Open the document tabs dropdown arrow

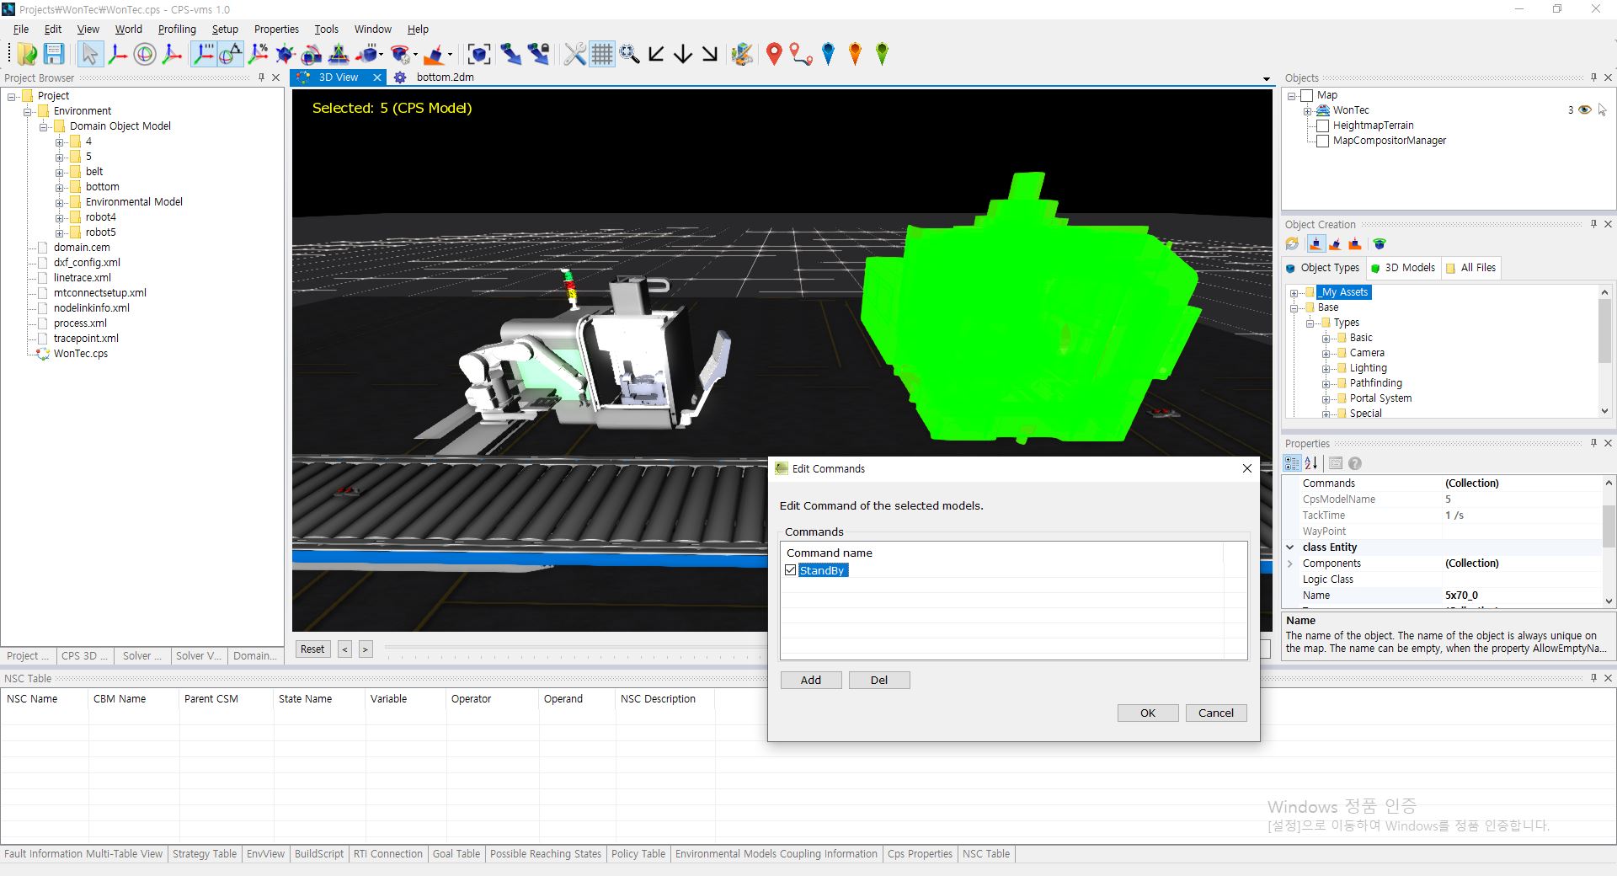[1267, 78]
